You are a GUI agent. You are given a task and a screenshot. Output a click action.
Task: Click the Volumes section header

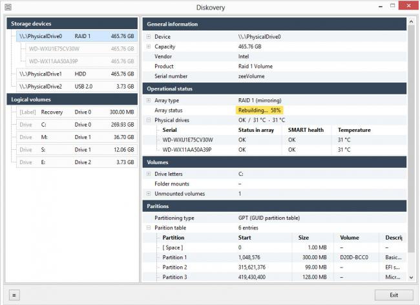(x=274, y=162)
